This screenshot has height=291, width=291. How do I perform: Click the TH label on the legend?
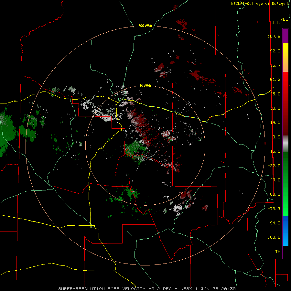click(278, 252)
